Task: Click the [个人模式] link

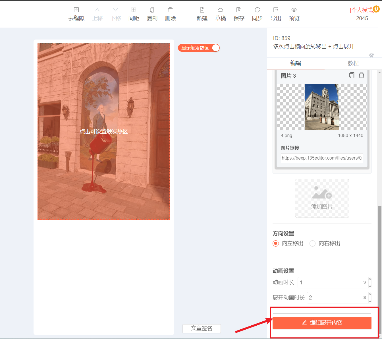Action: coord(361,10)
